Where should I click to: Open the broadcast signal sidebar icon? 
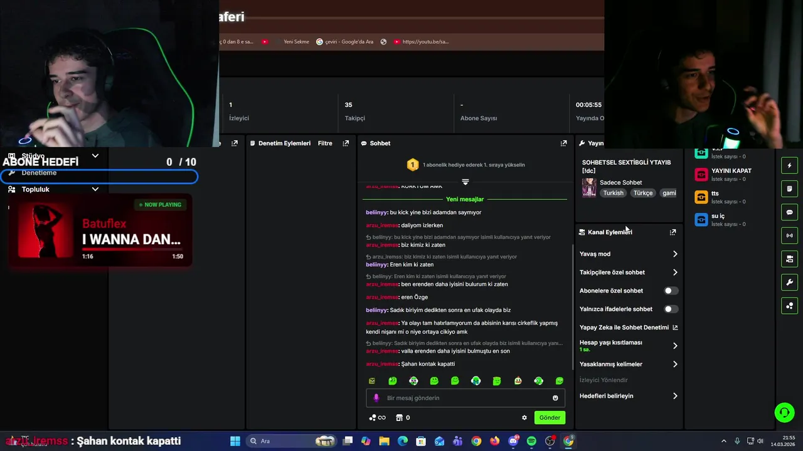tap(789, 236)
